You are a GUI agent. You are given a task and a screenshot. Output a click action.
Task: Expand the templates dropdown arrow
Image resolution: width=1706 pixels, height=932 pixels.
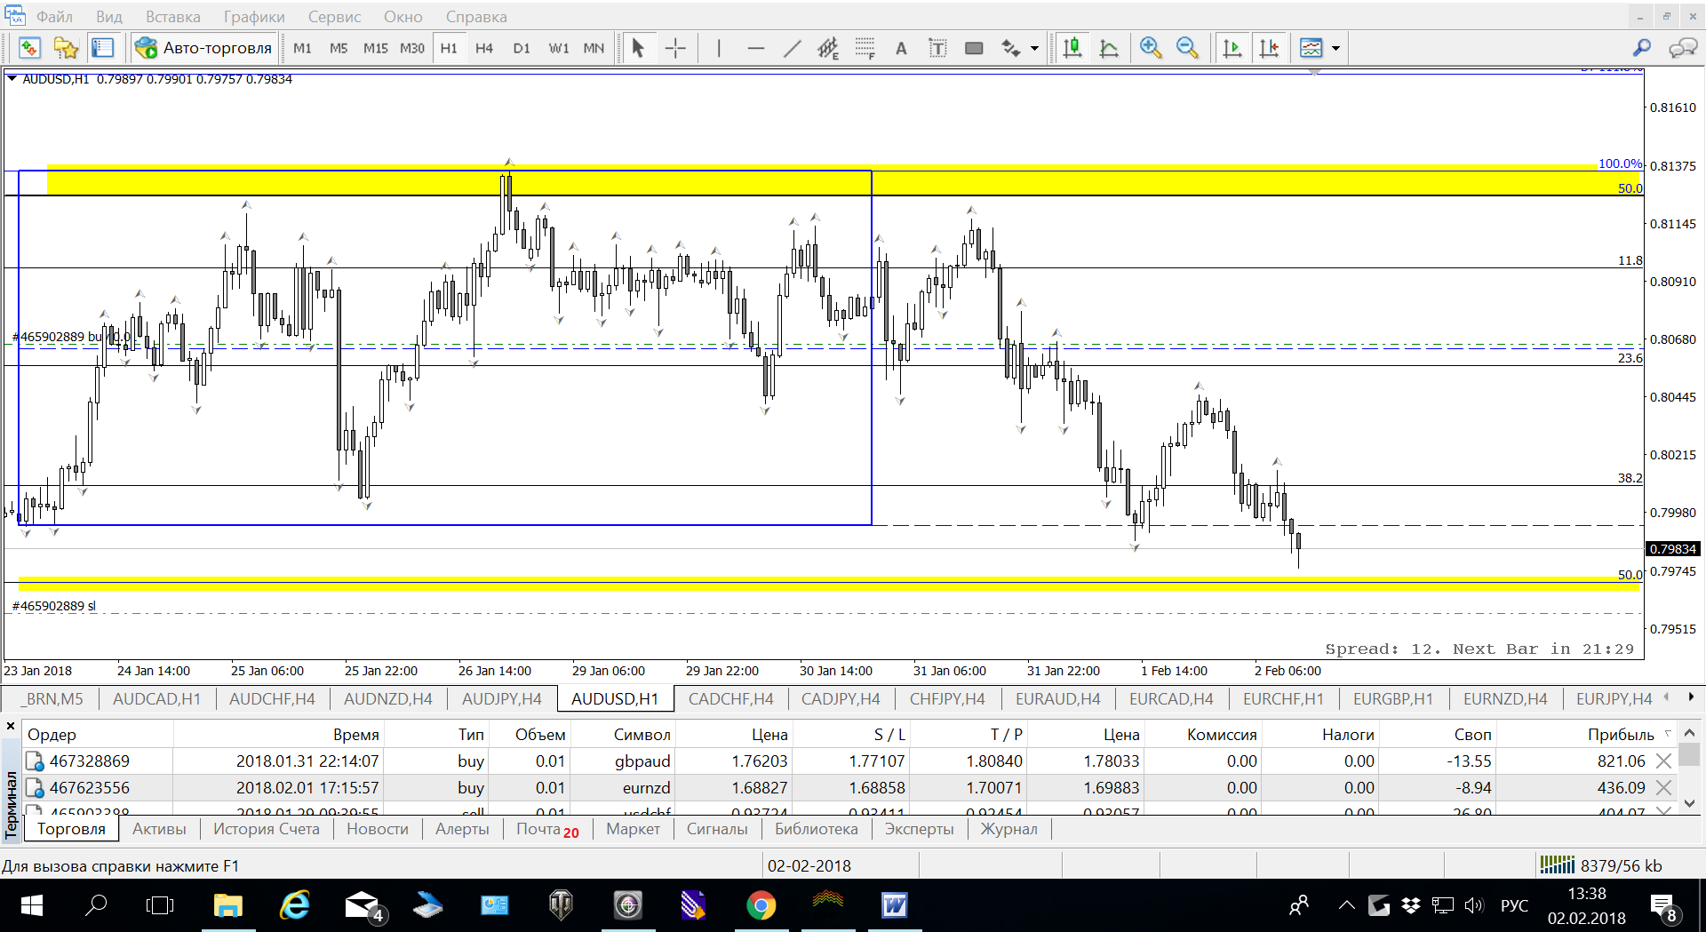1335,48
